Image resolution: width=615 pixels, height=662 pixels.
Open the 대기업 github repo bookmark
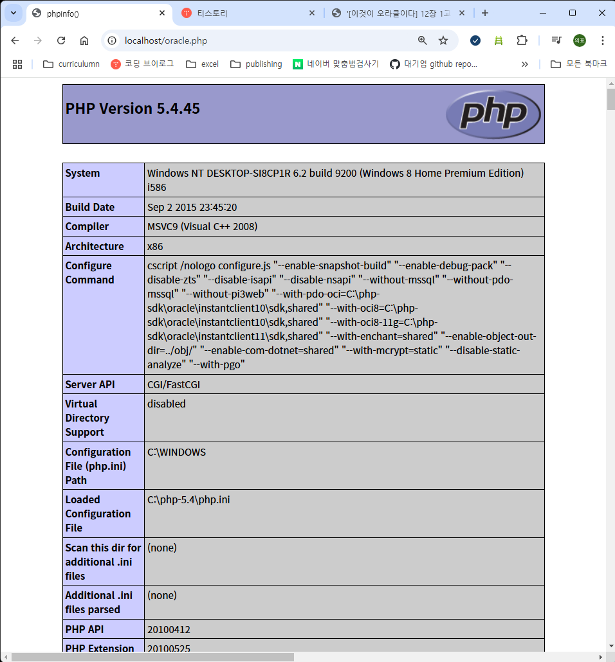coord(434,64)
